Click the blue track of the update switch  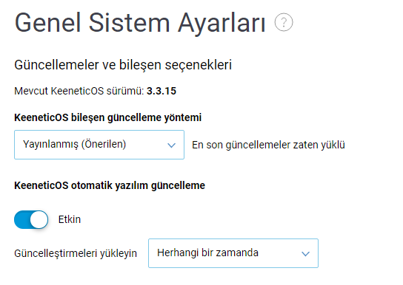coord(21,219)
